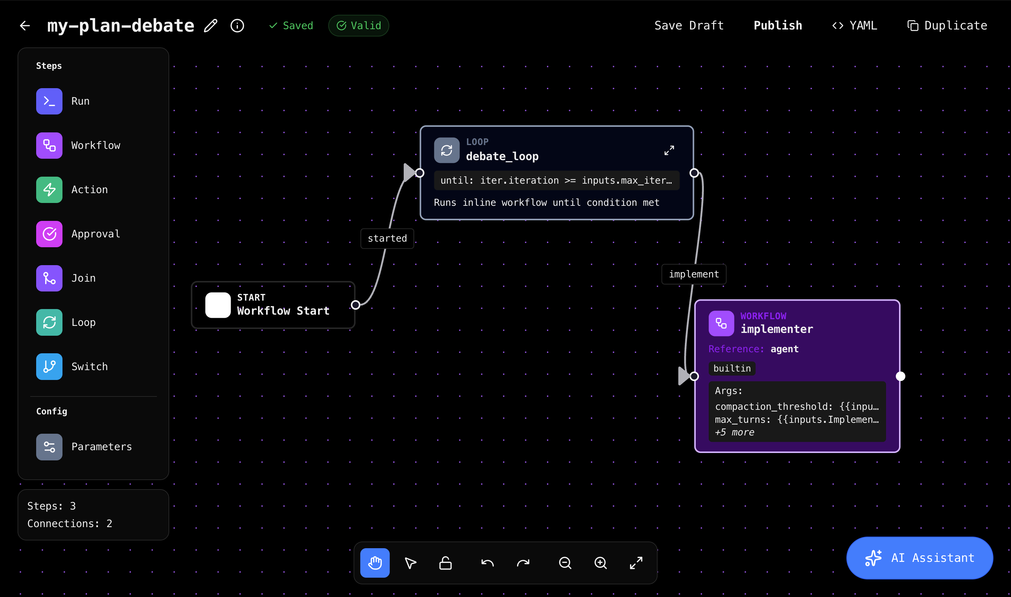Toggle the canvas lock

point(445,563)
